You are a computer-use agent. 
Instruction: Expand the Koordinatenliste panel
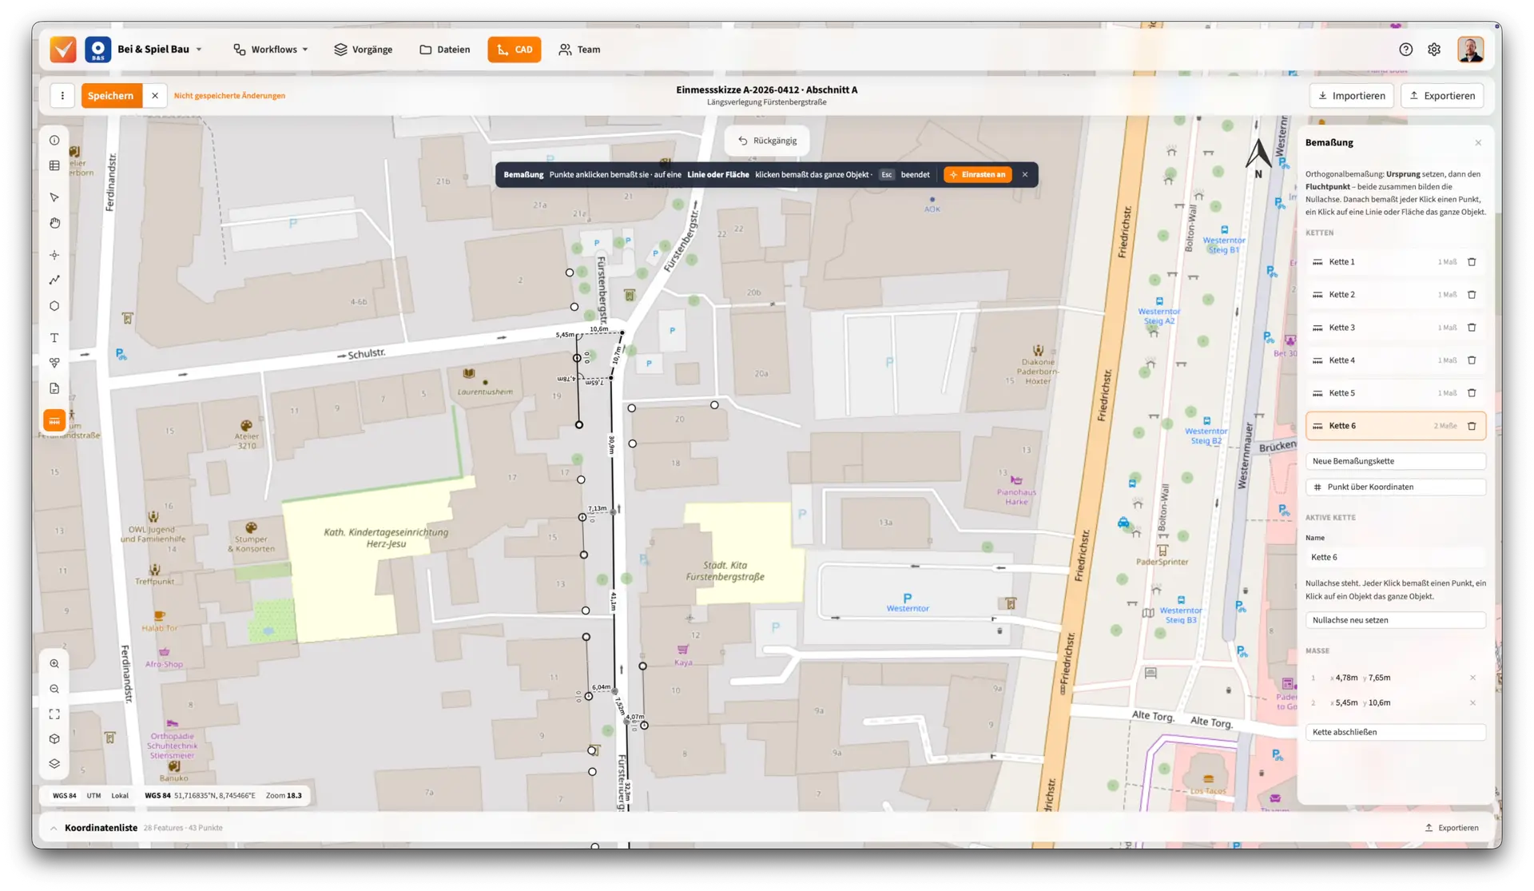click(54, 829)
